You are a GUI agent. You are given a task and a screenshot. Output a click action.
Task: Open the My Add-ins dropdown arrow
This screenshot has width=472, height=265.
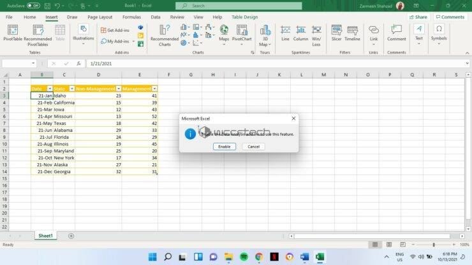[x=133, y=41]
